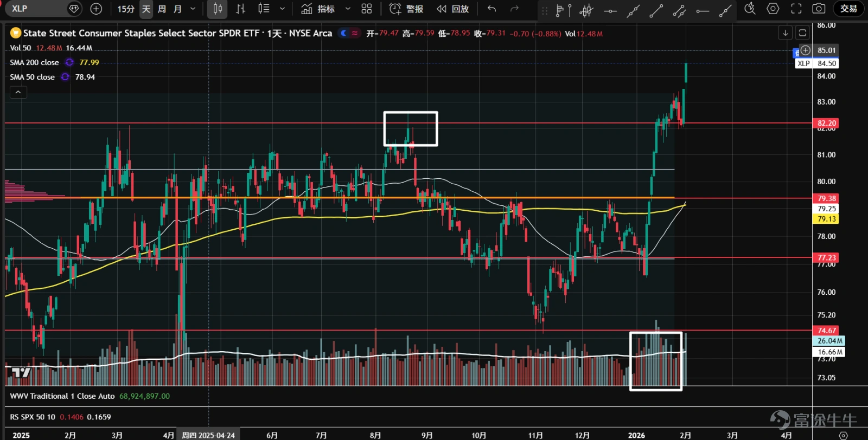Grab the drawing toolbar drag handle
This screenshot has width=868, height=440.
tap(545, 10)
